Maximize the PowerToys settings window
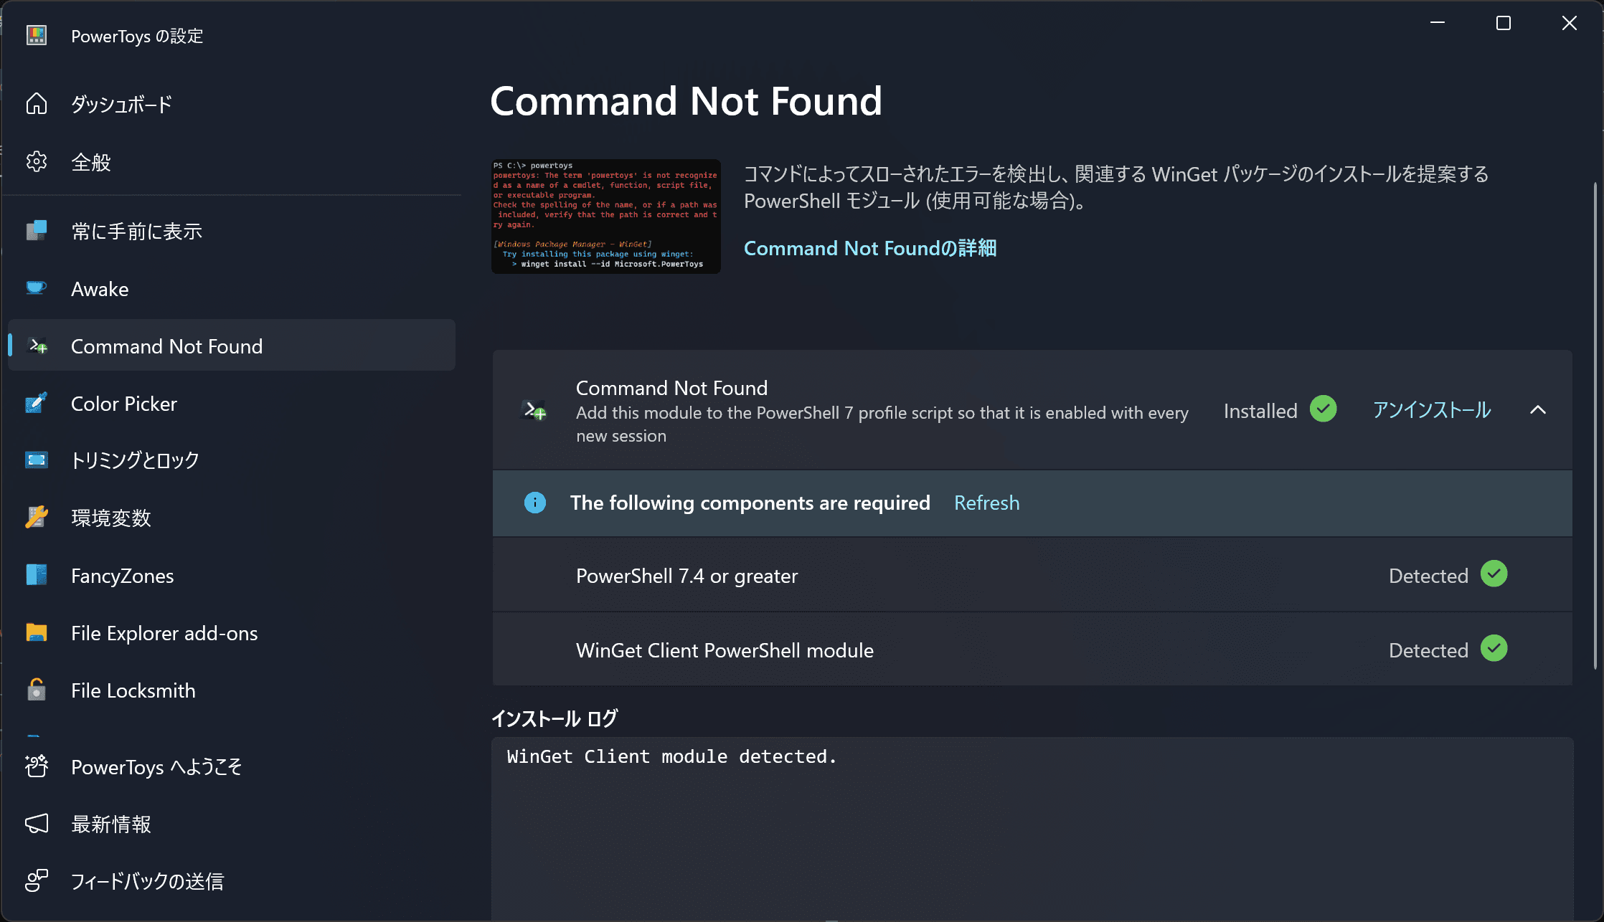This screenshot has height=922, width=1604. 1504,23
